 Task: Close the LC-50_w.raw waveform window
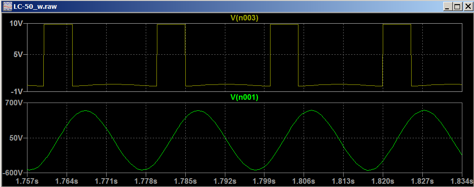point(467,7)
